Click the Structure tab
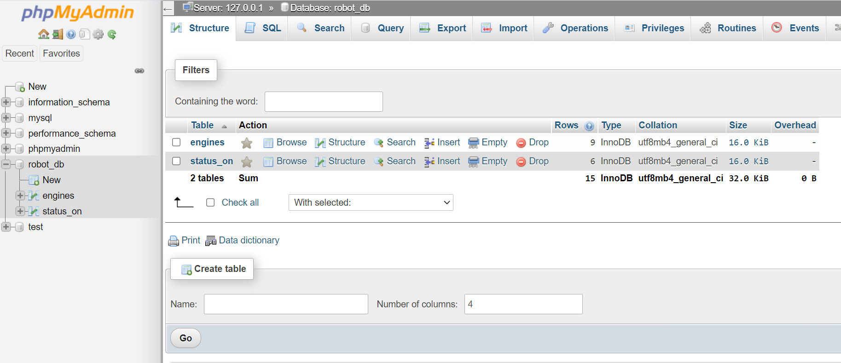Viewport: 841px width, 363px height. 200,28
